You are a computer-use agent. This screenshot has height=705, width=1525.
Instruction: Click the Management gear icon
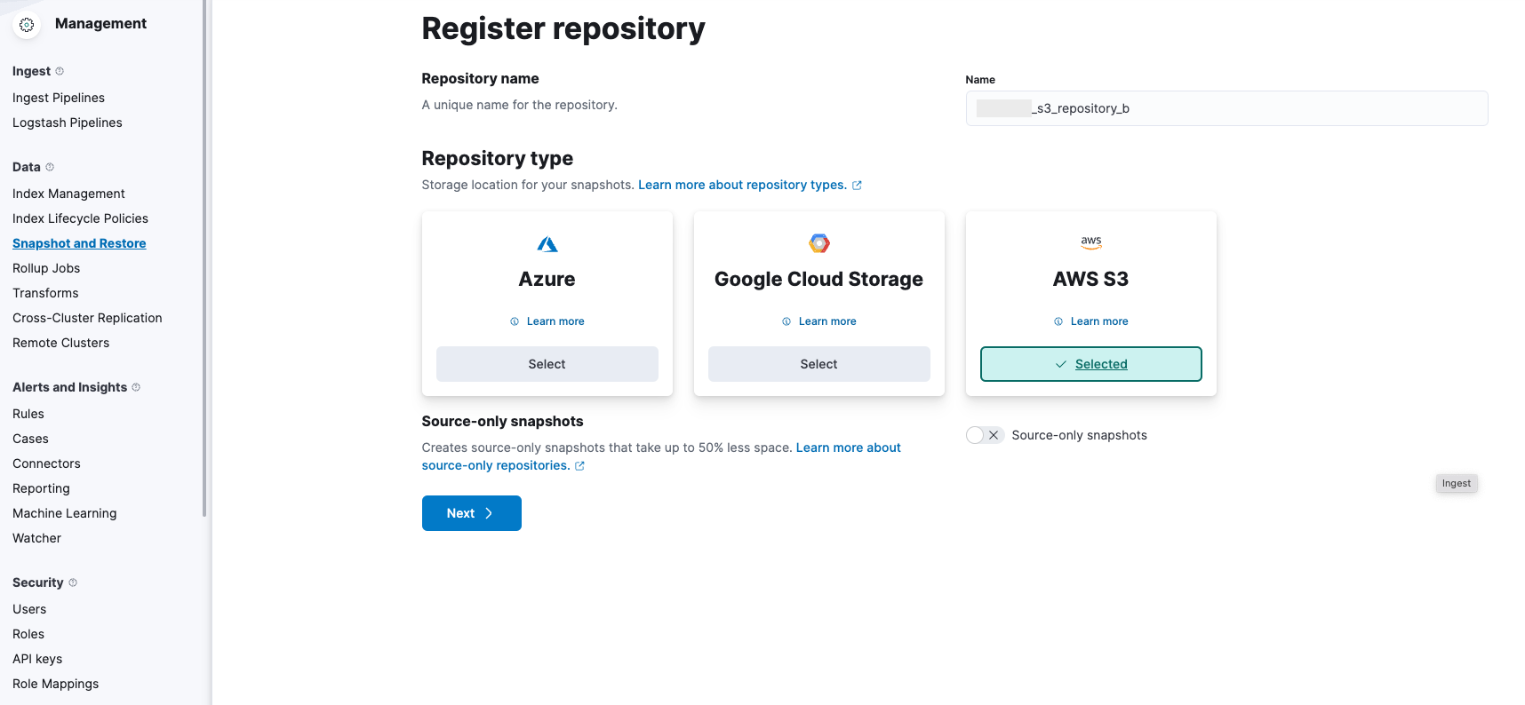coord(27,25)
